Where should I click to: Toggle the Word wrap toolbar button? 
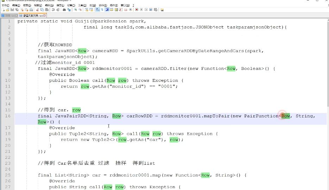coord(98,10)
